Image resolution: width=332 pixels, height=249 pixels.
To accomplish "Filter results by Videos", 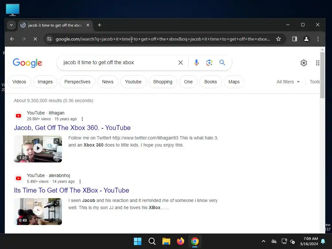I will click(19, 82).
